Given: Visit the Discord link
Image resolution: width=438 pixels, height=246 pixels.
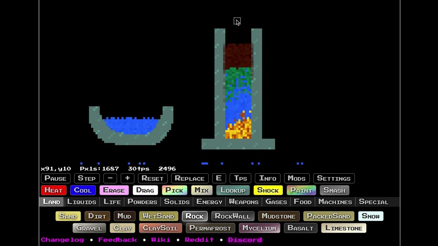Looking at the screenshot, I should point(245,240).
